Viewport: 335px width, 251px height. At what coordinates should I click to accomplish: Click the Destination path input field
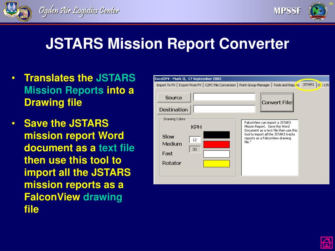[224, 109]
